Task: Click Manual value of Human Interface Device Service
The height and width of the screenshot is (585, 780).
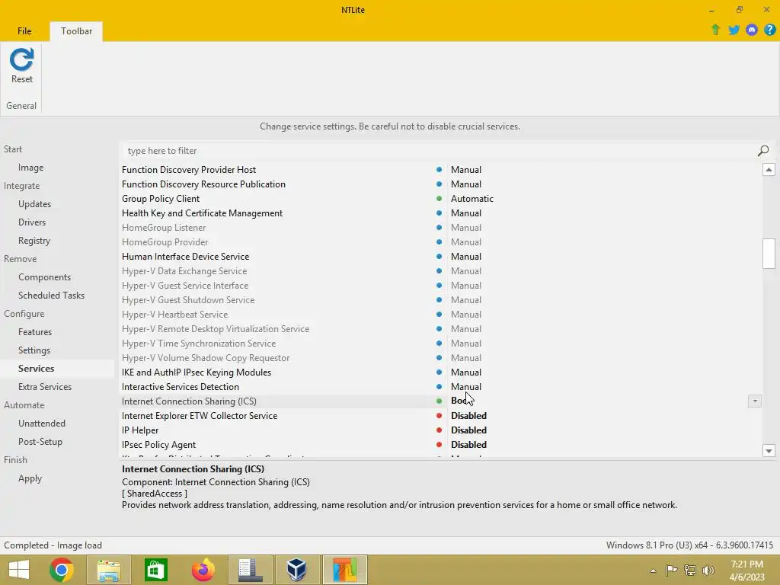Action: tap(466, 257)
